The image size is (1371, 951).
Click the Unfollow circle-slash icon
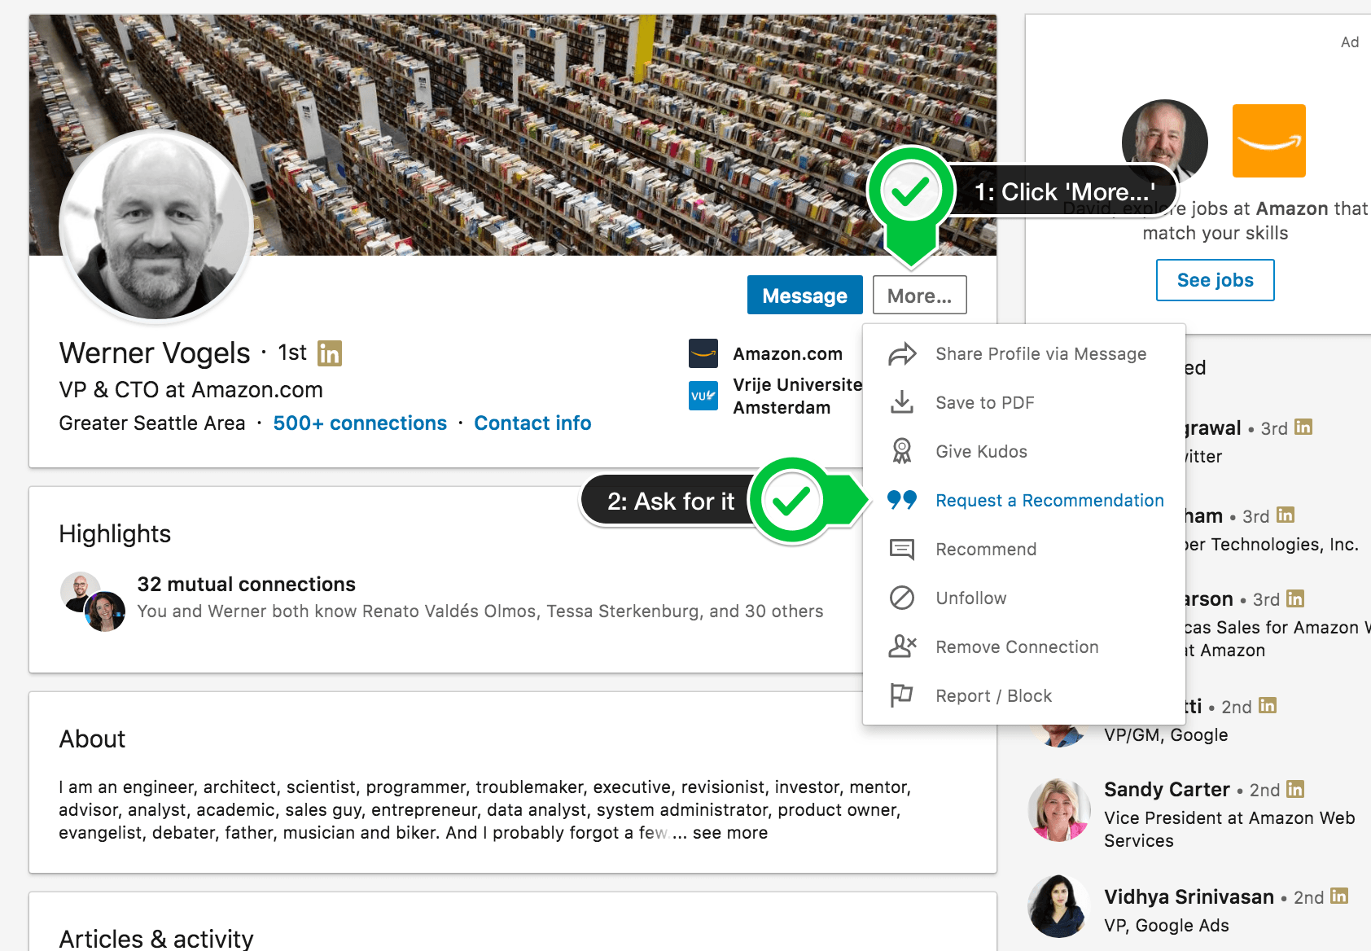click(902, 598)
